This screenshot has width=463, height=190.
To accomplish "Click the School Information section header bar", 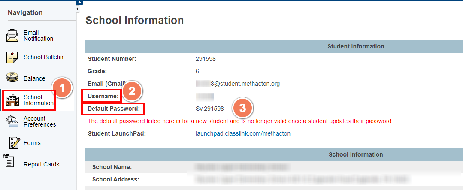I will click(x=274, y=154).
